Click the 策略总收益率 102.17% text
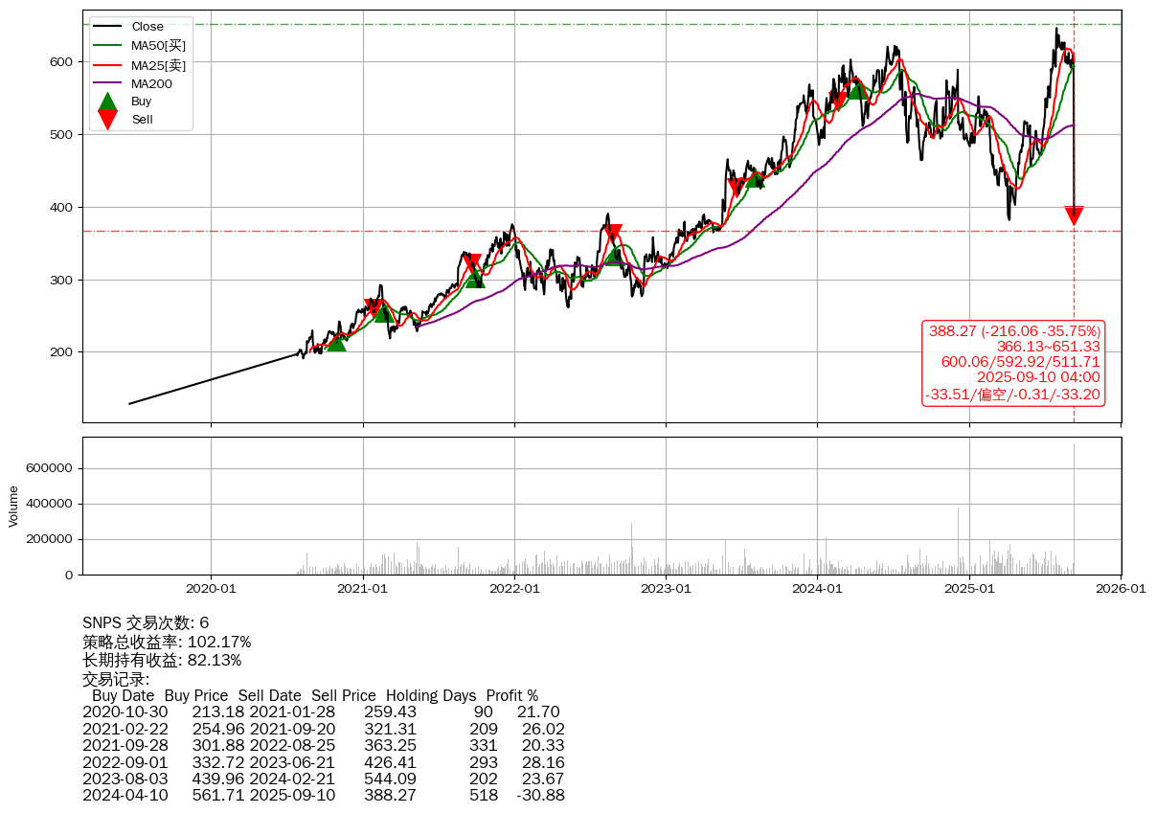The height and width of the screenshot is (813, 1156). click(167, 642)
